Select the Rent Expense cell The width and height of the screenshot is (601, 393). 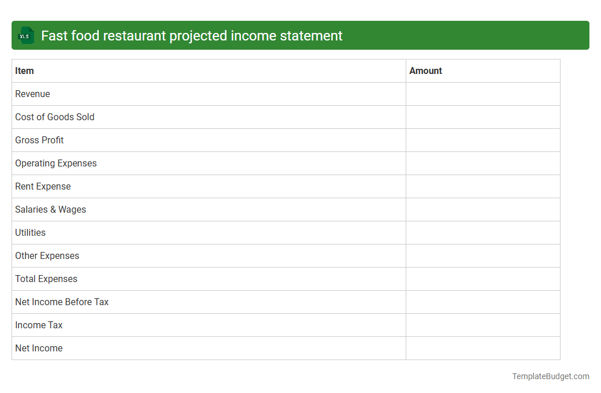click(43, 186)
